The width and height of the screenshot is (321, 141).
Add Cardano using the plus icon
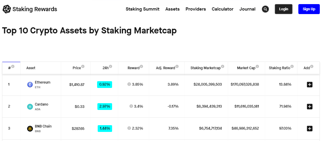coord(310,106)
